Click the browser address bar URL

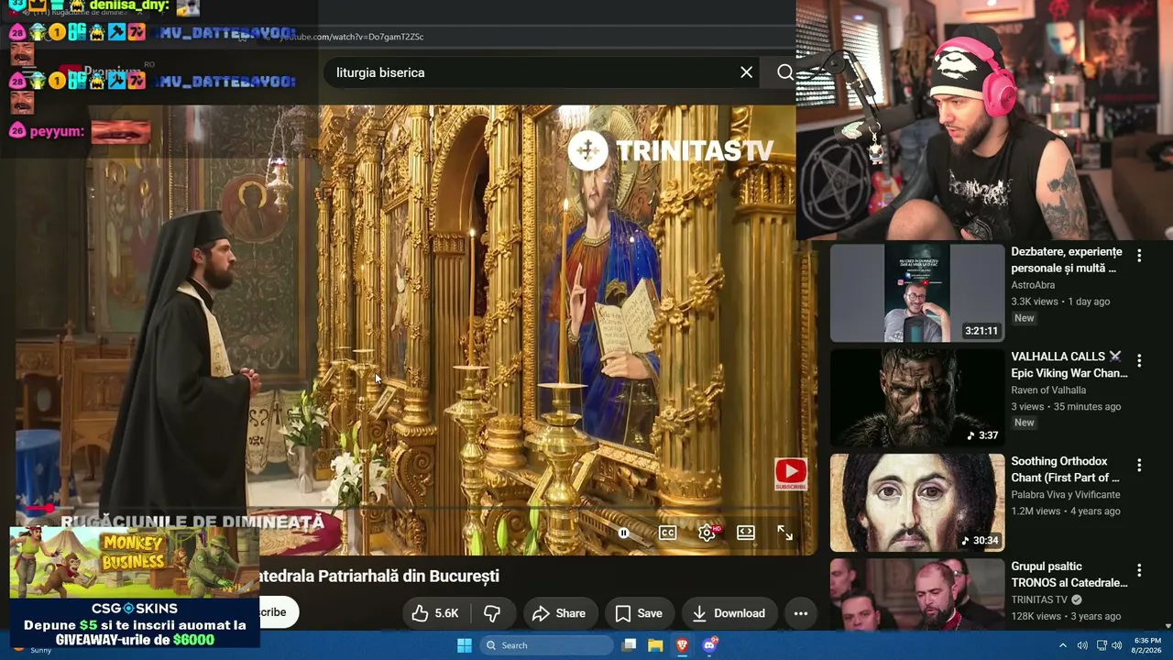351,37
